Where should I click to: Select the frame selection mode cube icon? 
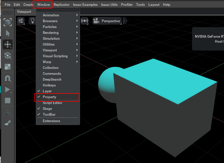click(x=8, y=22)
